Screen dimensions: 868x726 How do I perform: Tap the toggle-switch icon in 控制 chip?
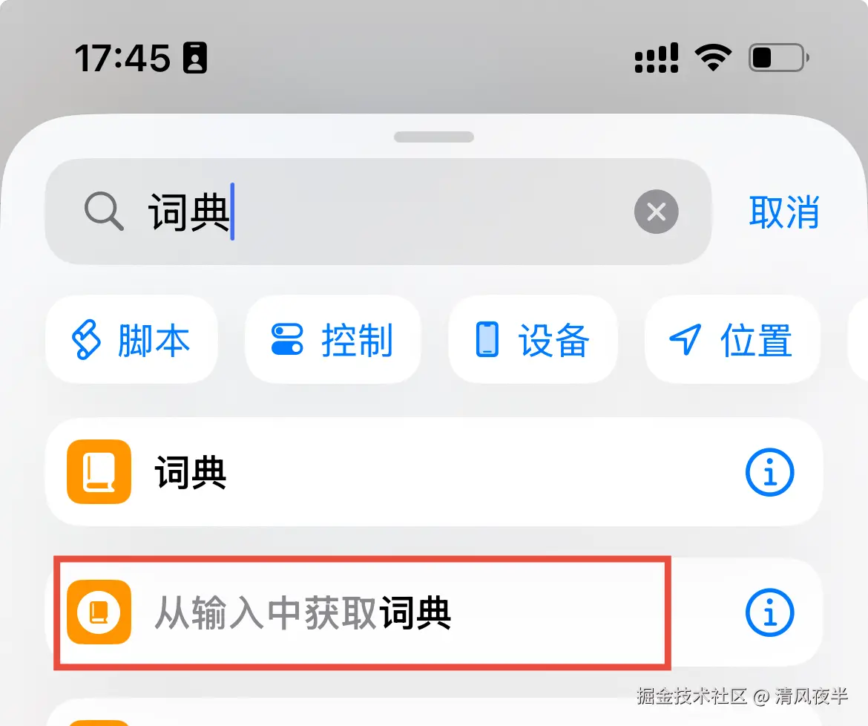287,339
